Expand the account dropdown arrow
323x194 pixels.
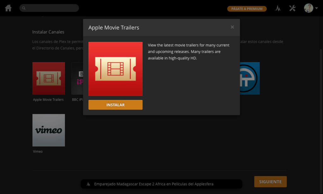316,8
